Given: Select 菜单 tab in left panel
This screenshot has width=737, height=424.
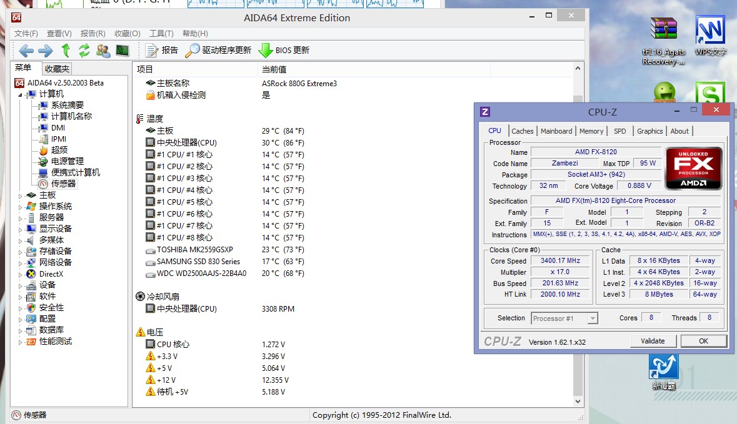Looking at the screenshot, I should [23, 67].
